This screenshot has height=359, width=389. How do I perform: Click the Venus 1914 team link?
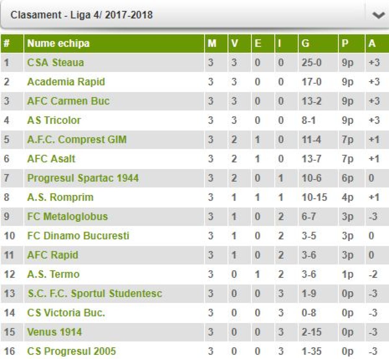tap(54, 332)
